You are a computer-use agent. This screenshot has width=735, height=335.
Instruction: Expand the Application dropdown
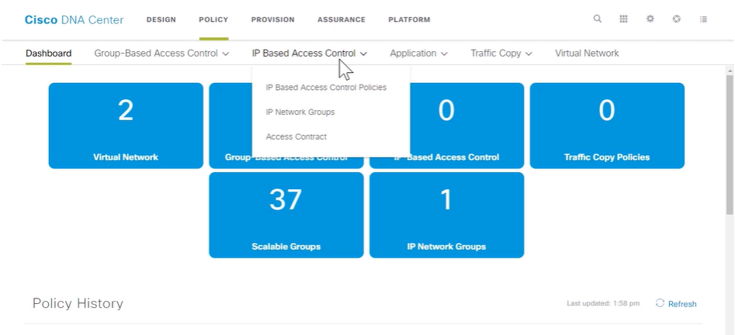[x=418, y=54]
